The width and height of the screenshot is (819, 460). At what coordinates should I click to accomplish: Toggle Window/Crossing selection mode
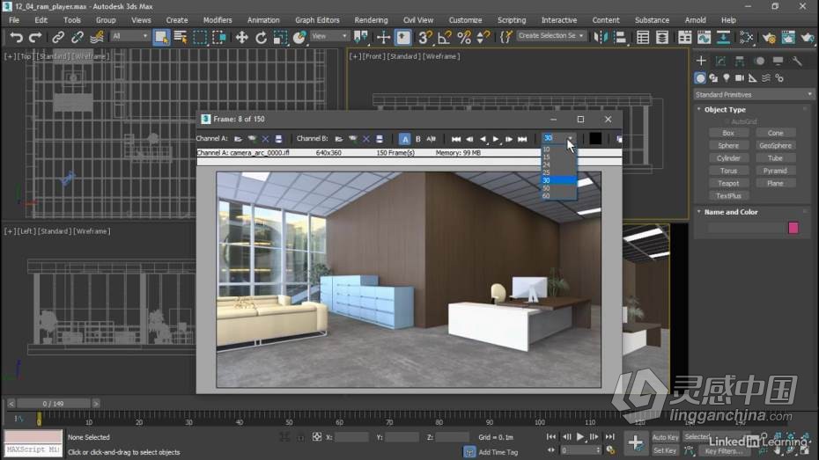(219, 37)
